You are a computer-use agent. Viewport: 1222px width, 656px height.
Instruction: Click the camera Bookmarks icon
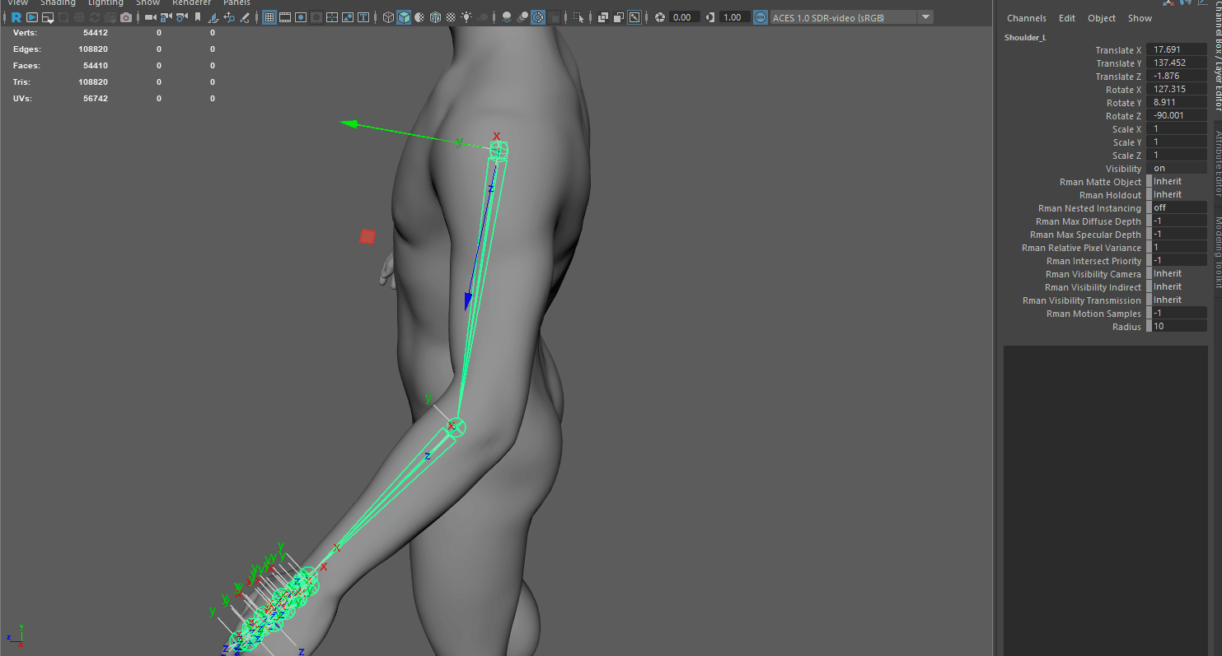pyautogui.click(x=198, y=17)
